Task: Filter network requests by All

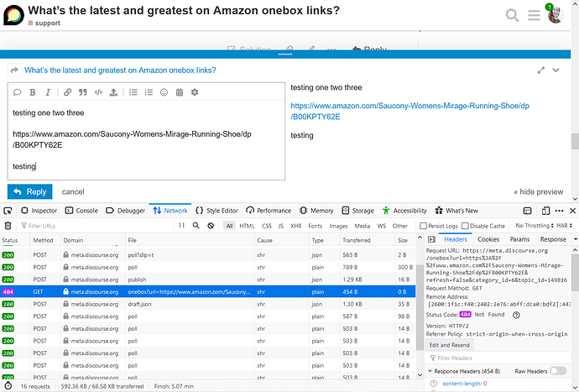Action: [x=229, y=226]
